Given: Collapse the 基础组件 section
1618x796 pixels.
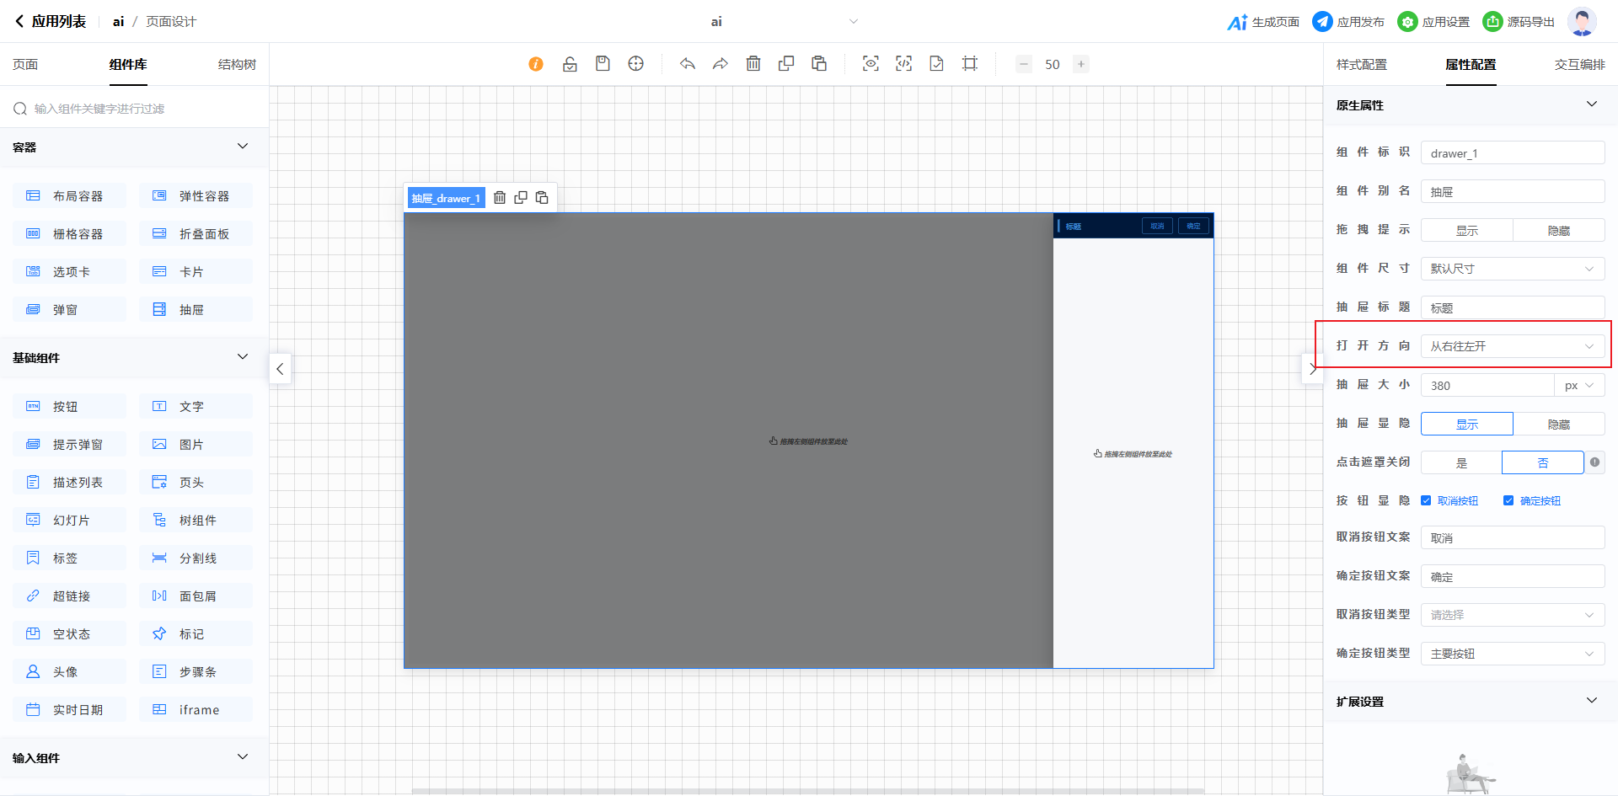Looking at the screenshot, I should [x=243, y=357].
